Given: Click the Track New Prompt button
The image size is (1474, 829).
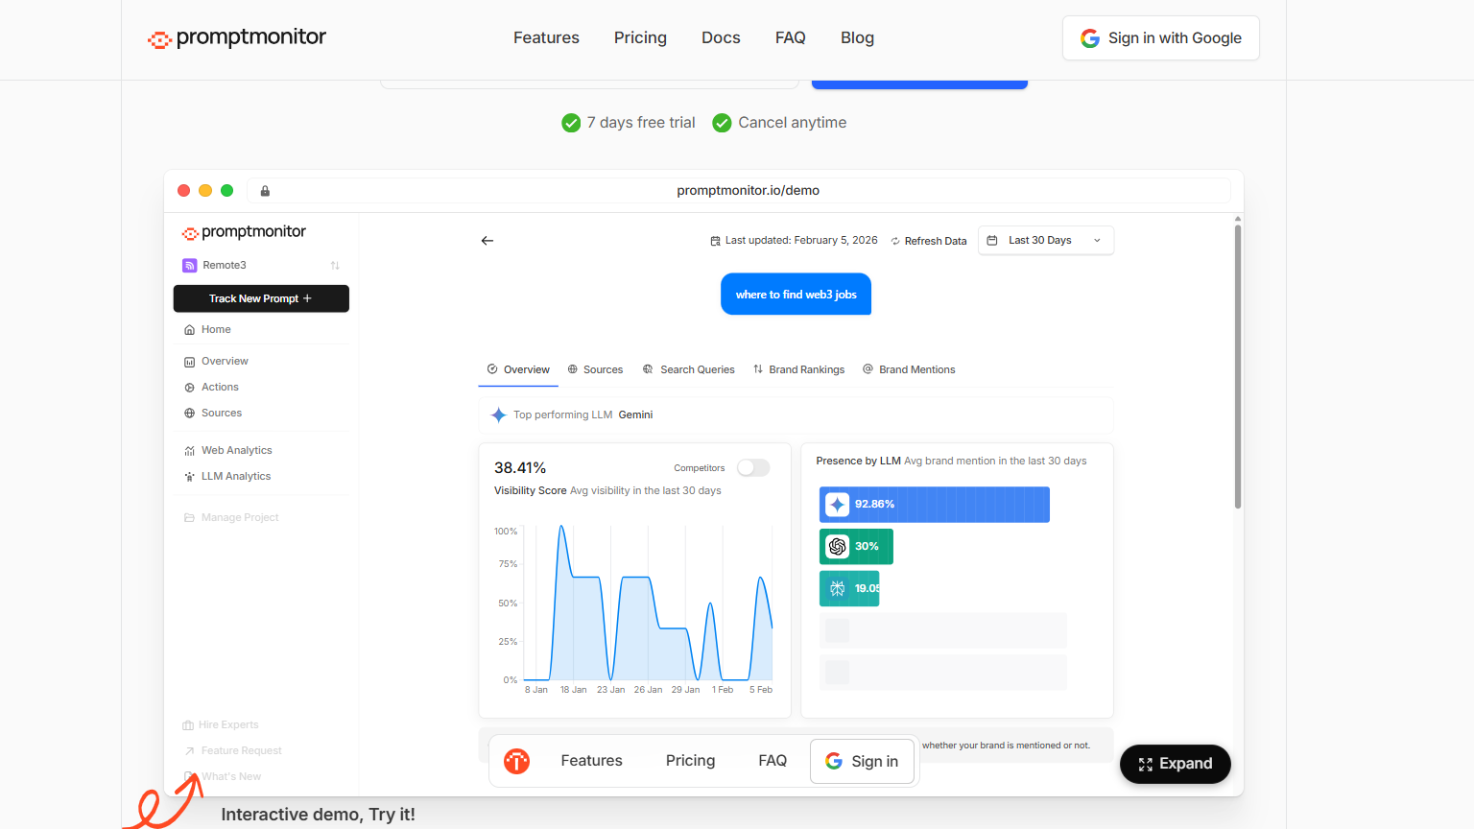Looking at the screenshot, I should [261, 298].
